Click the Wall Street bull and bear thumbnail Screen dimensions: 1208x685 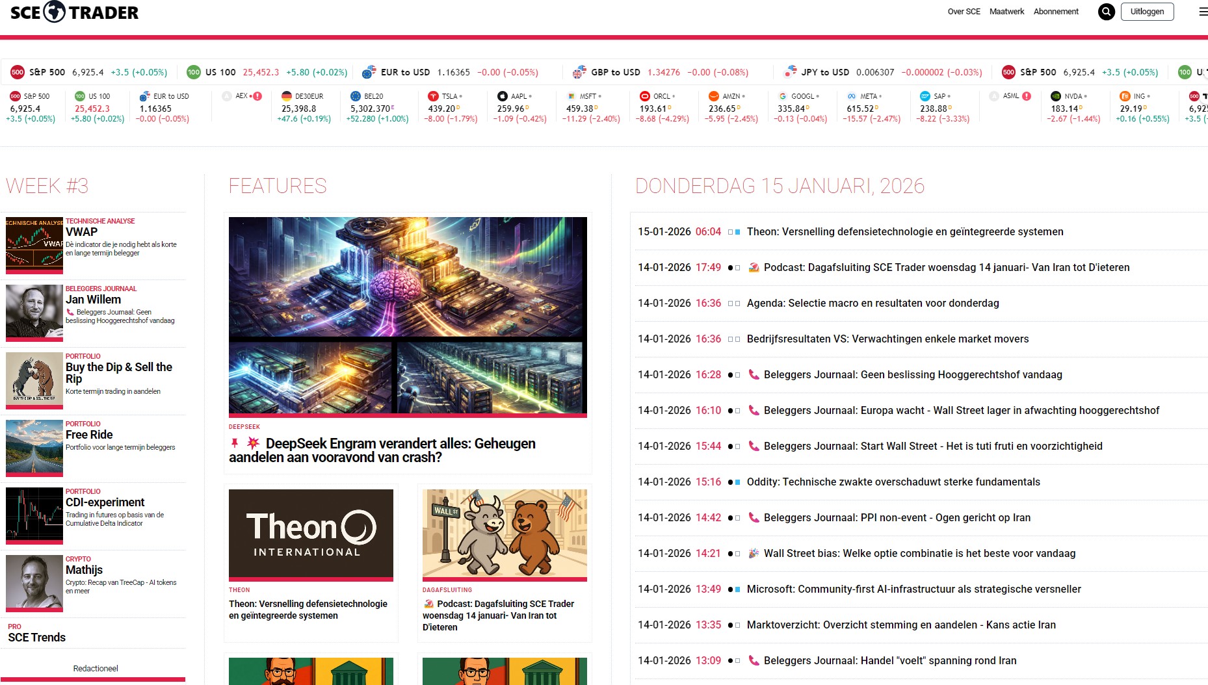click(x=505, y=534)
